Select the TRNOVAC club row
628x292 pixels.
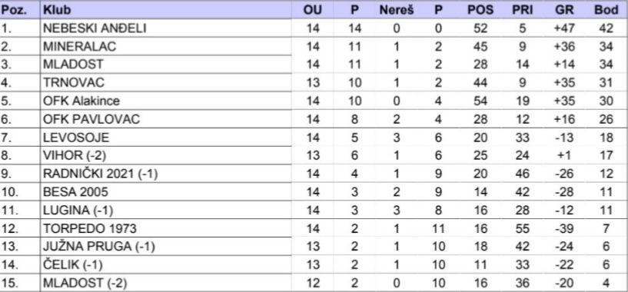(x=314, y=82)
